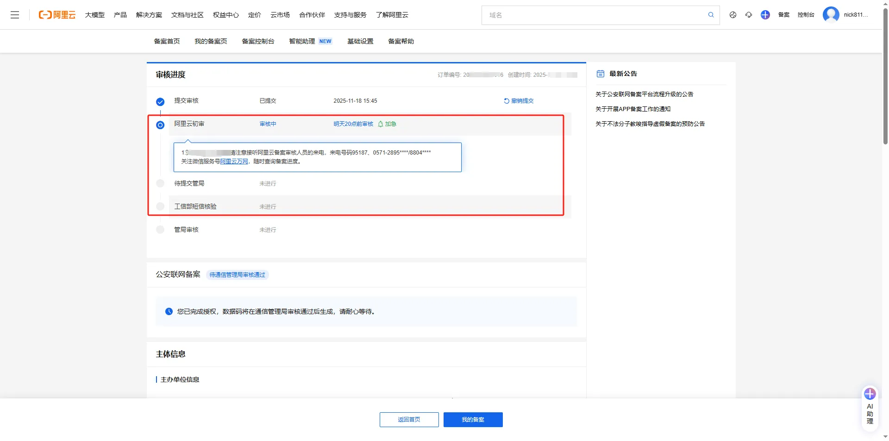The width and height of the screenshot is (889, 441).
Task: Click the user avatar icon
Action: pos(831,15)
